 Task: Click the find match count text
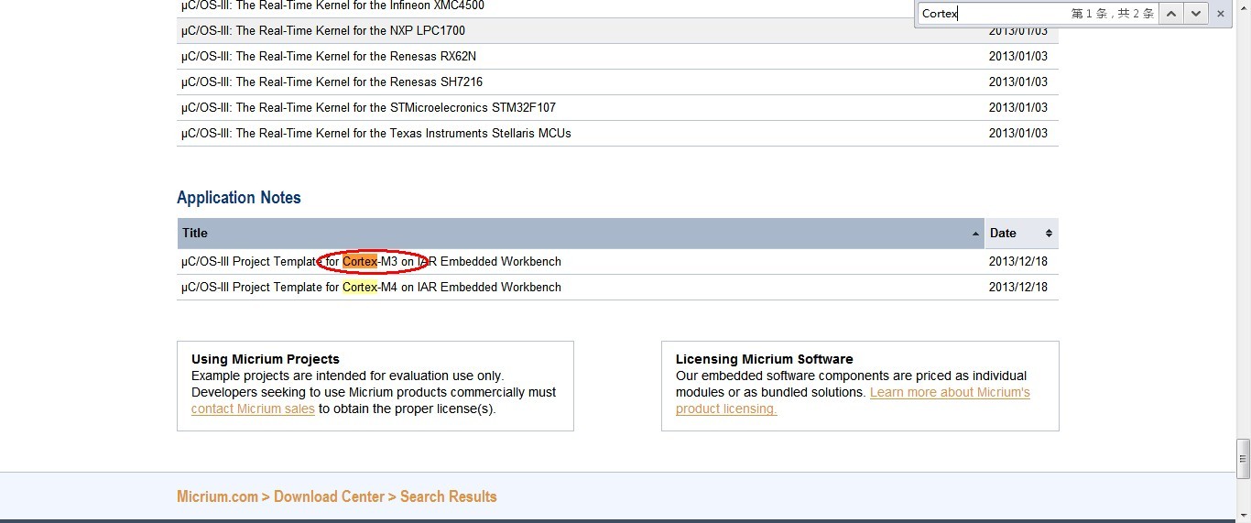tap(1113, 14)
